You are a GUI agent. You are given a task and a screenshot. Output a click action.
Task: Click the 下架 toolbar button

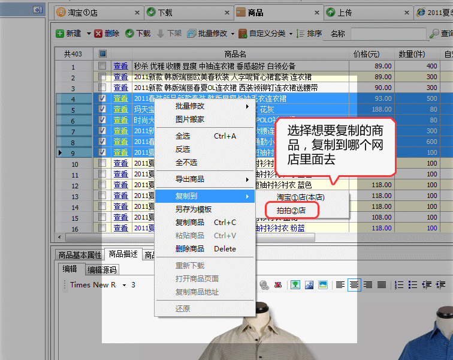click(x=170, y=34)
